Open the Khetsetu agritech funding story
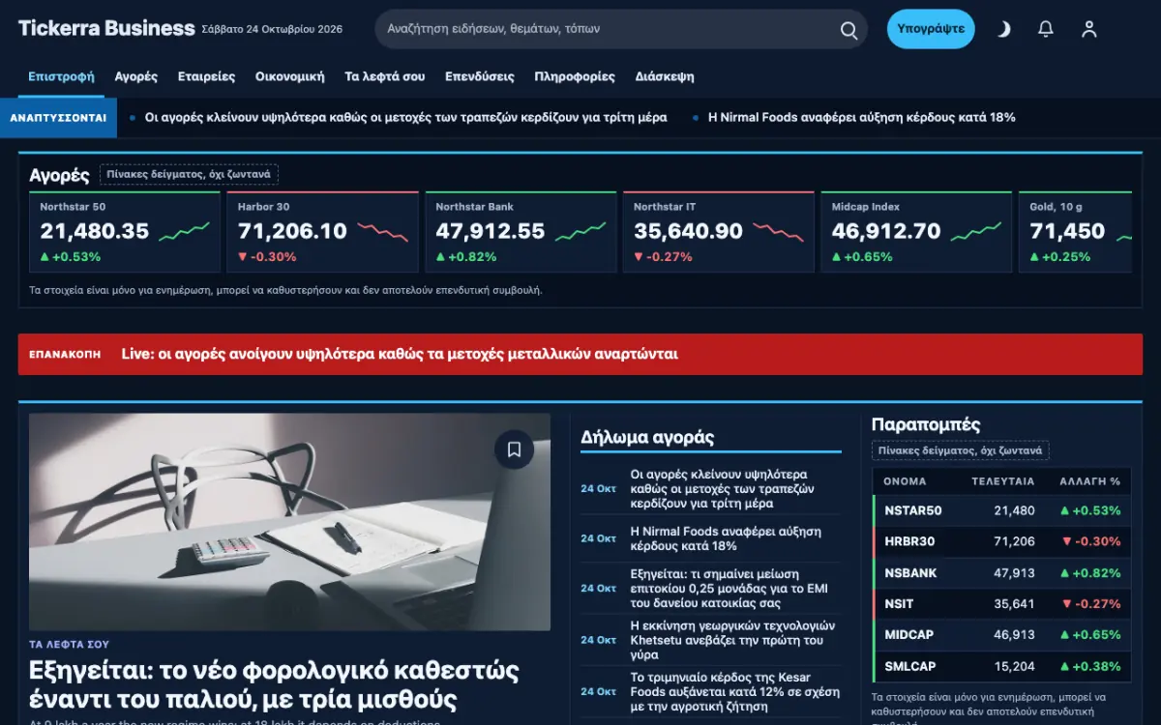The height and width of the screenshot is (725, 1161). [x=732, y=640]
